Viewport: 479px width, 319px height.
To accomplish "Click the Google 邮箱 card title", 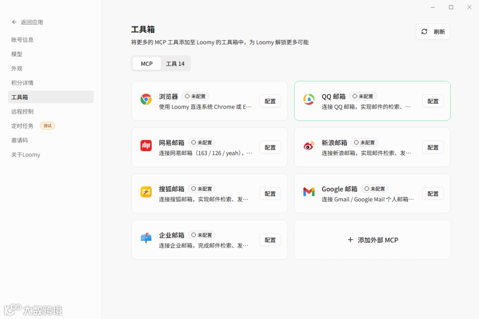I will 339,189.
